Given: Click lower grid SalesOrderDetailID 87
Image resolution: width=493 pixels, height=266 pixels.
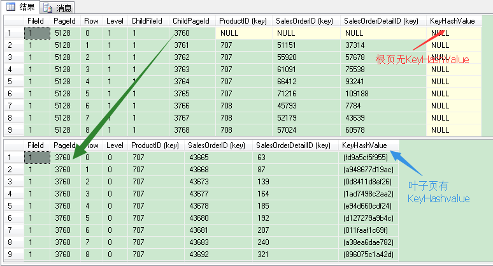Looking at the screenshot, I should 296,170.
